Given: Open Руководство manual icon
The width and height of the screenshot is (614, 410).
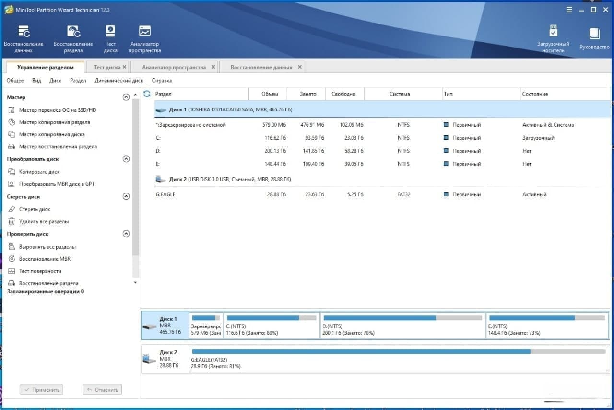Looking at the screenshot, I should pyautogui.click(x=594, y=39).
